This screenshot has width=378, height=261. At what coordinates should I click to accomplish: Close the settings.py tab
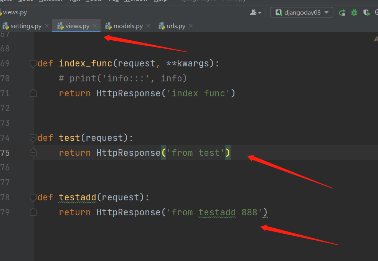point(47,26)
